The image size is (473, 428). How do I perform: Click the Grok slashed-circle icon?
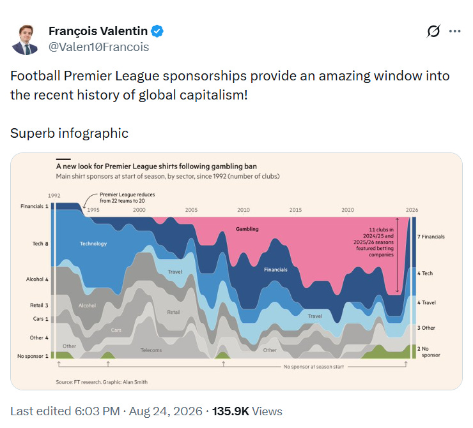click(x=433, y=31)
